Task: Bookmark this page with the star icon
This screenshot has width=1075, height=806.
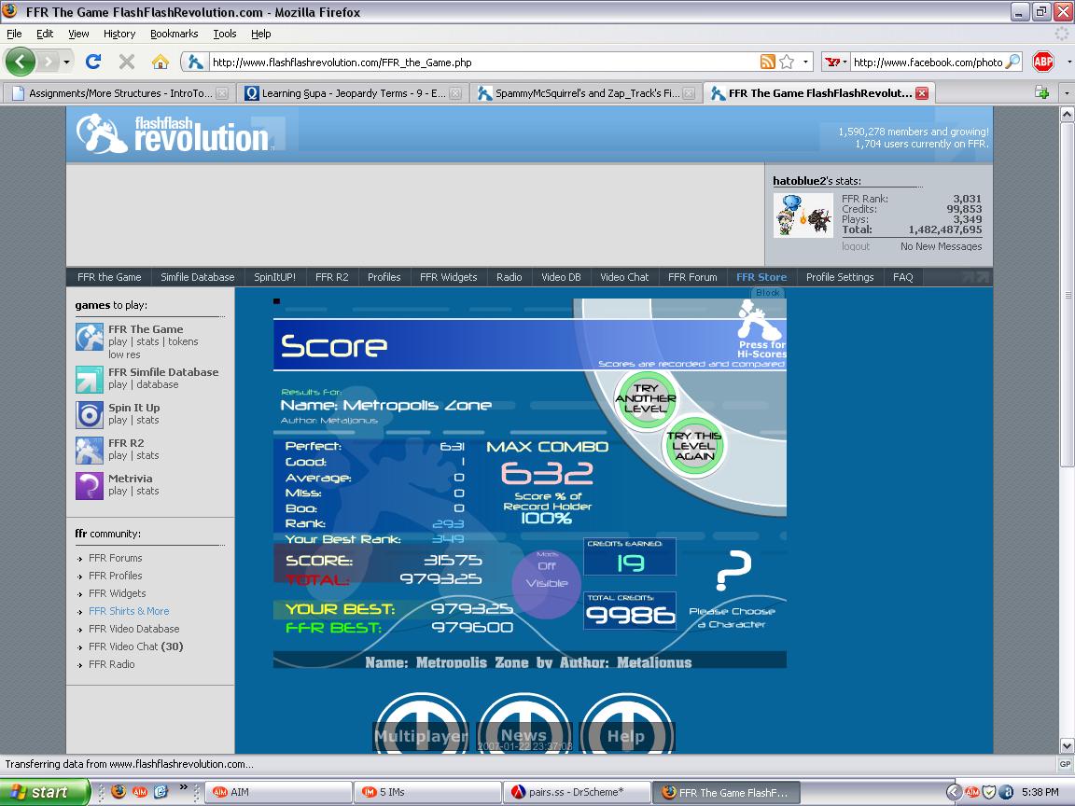Action: 787,63
